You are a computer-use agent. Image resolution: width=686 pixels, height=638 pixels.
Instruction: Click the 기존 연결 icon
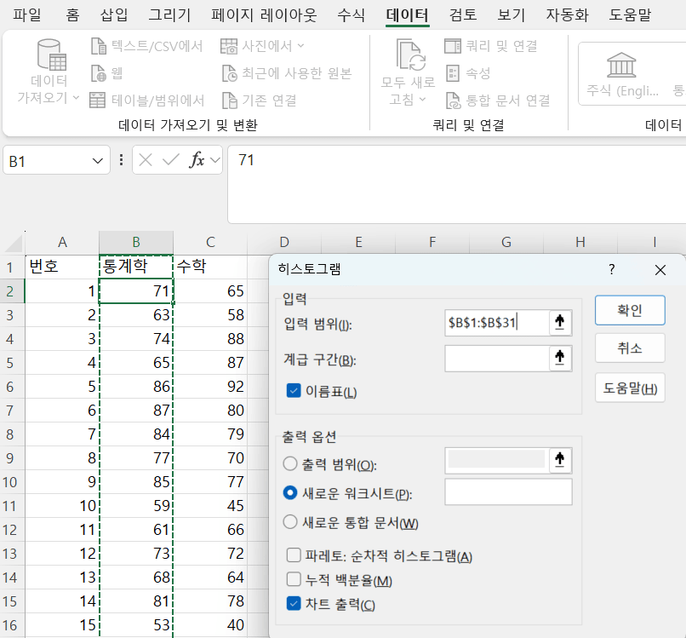pos(229,101)
